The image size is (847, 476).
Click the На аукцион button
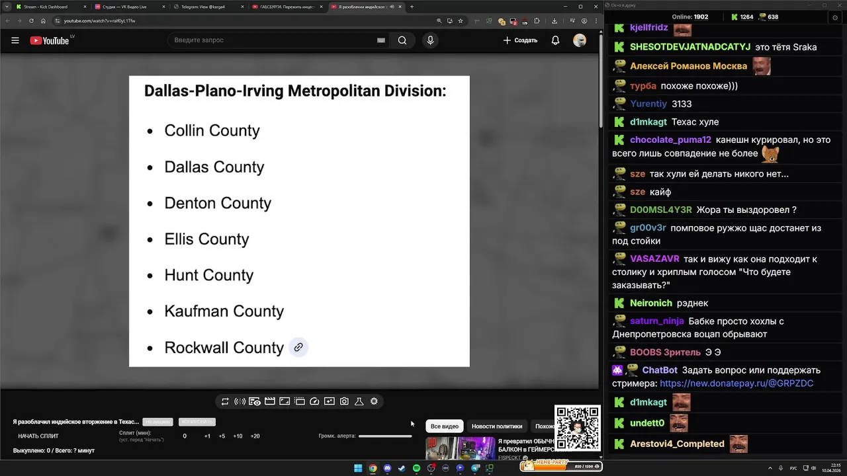[x=158, y=422]
